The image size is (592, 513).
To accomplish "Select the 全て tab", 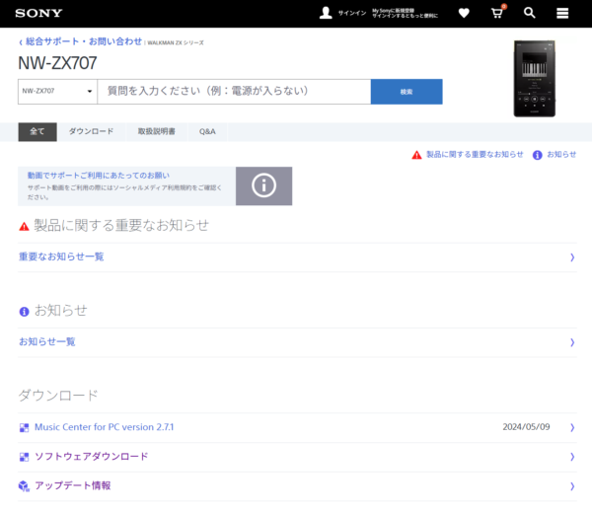I will click(x=37, y=132).
